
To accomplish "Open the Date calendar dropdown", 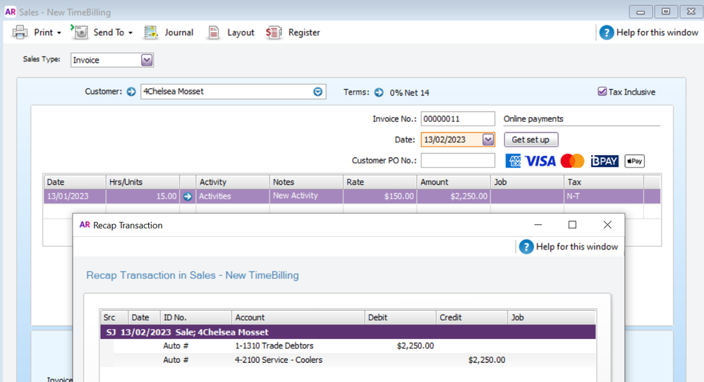I will [487, 140].
